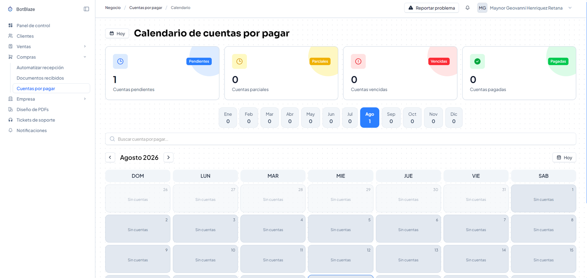Expand the Empresa submenu chevron

85,99
